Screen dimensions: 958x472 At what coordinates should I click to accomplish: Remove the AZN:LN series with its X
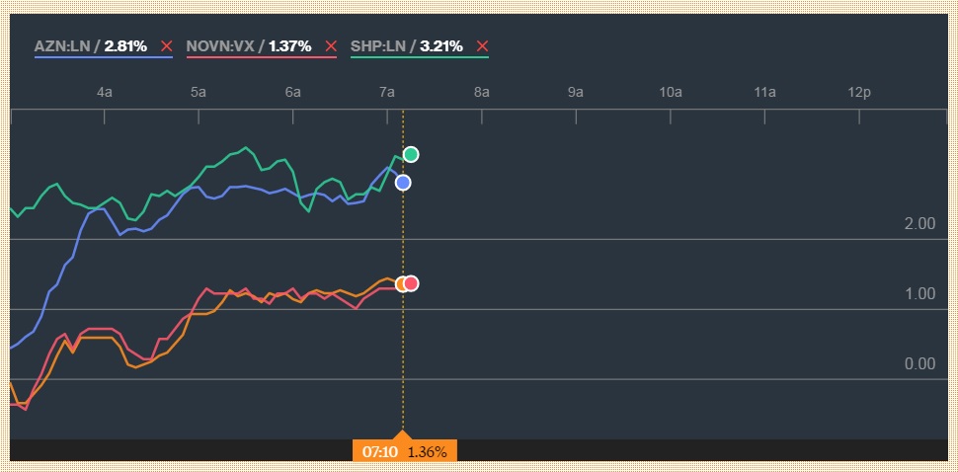[166, 46]
